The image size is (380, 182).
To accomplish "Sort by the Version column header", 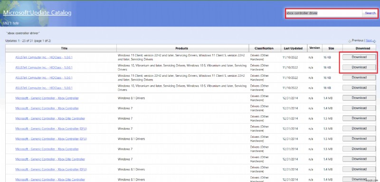I will tap(314, 48).
